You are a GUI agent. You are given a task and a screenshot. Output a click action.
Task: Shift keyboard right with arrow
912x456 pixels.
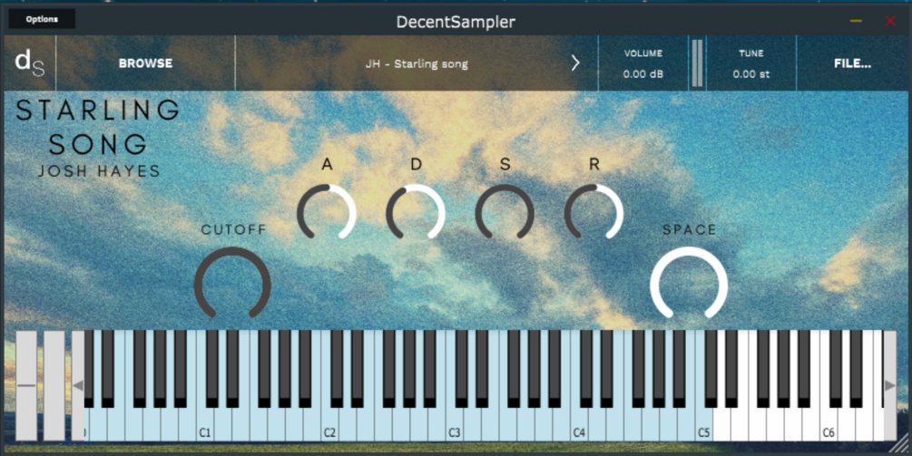890,385
